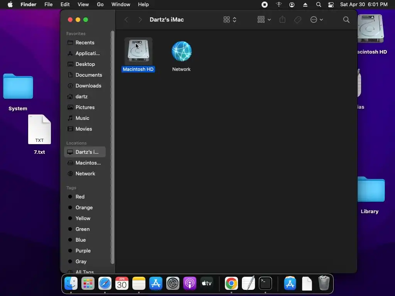Click the eject menu bar icon
The width and height of the screenshot is (395, 296).
pos(305,5)
